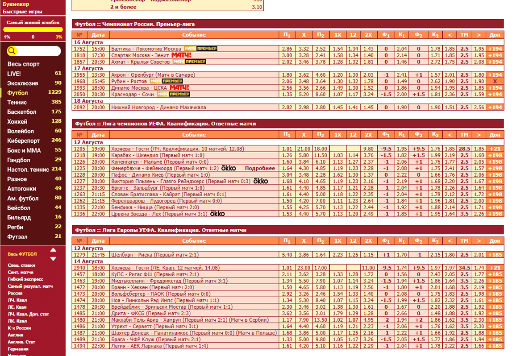Open Россия league link in football list
Screen dimensions: 529x356
(x=14, y=293)
